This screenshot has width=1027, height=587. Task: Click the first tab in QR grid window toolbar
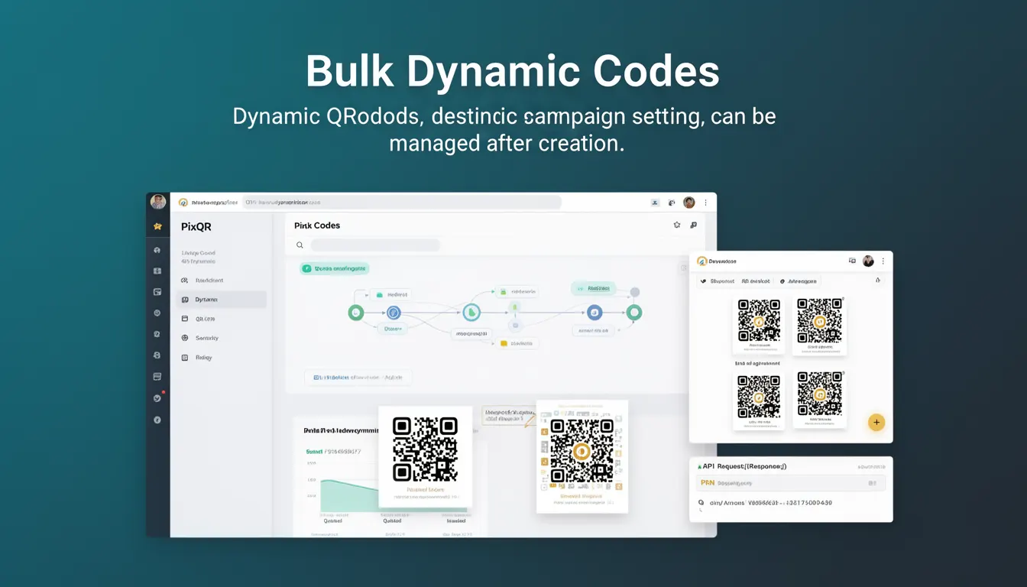718,281
